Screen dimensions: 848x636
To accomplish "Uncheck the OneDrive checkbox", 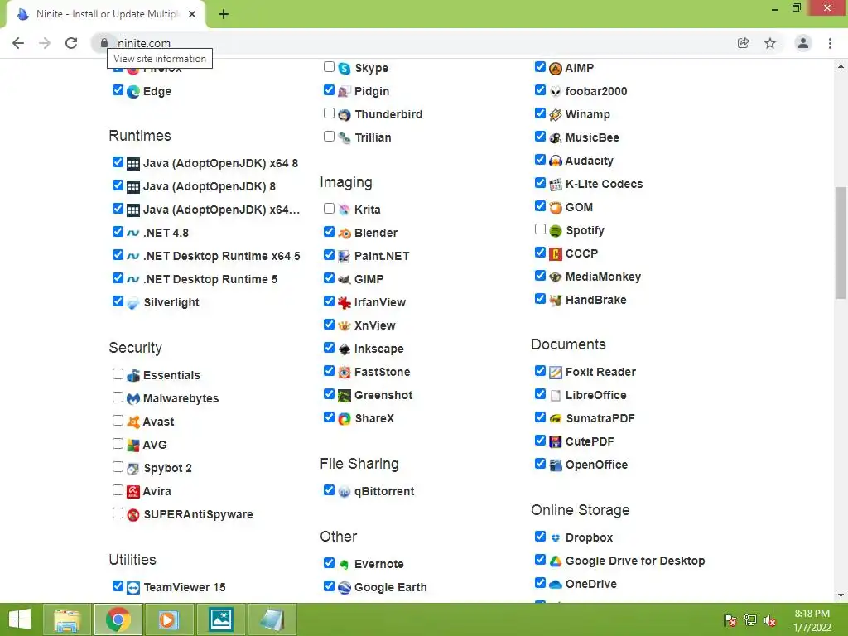I will (x=540, y=582).
